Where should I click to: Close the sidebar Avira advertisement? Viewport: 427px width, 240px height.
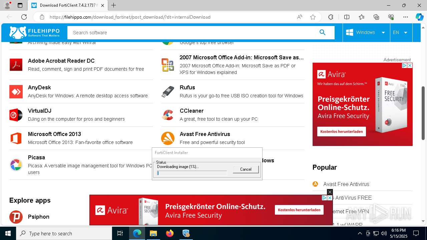tap(410, 66)
